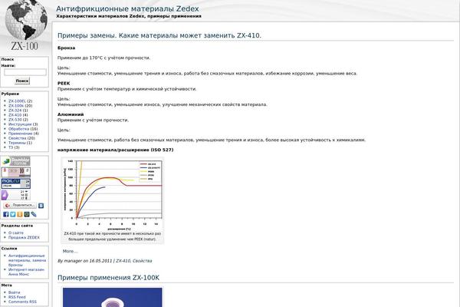Viewport: 460px width, 307px height.
Task: Open the blue image under ZX-100K post
Action: coord(113,297)
